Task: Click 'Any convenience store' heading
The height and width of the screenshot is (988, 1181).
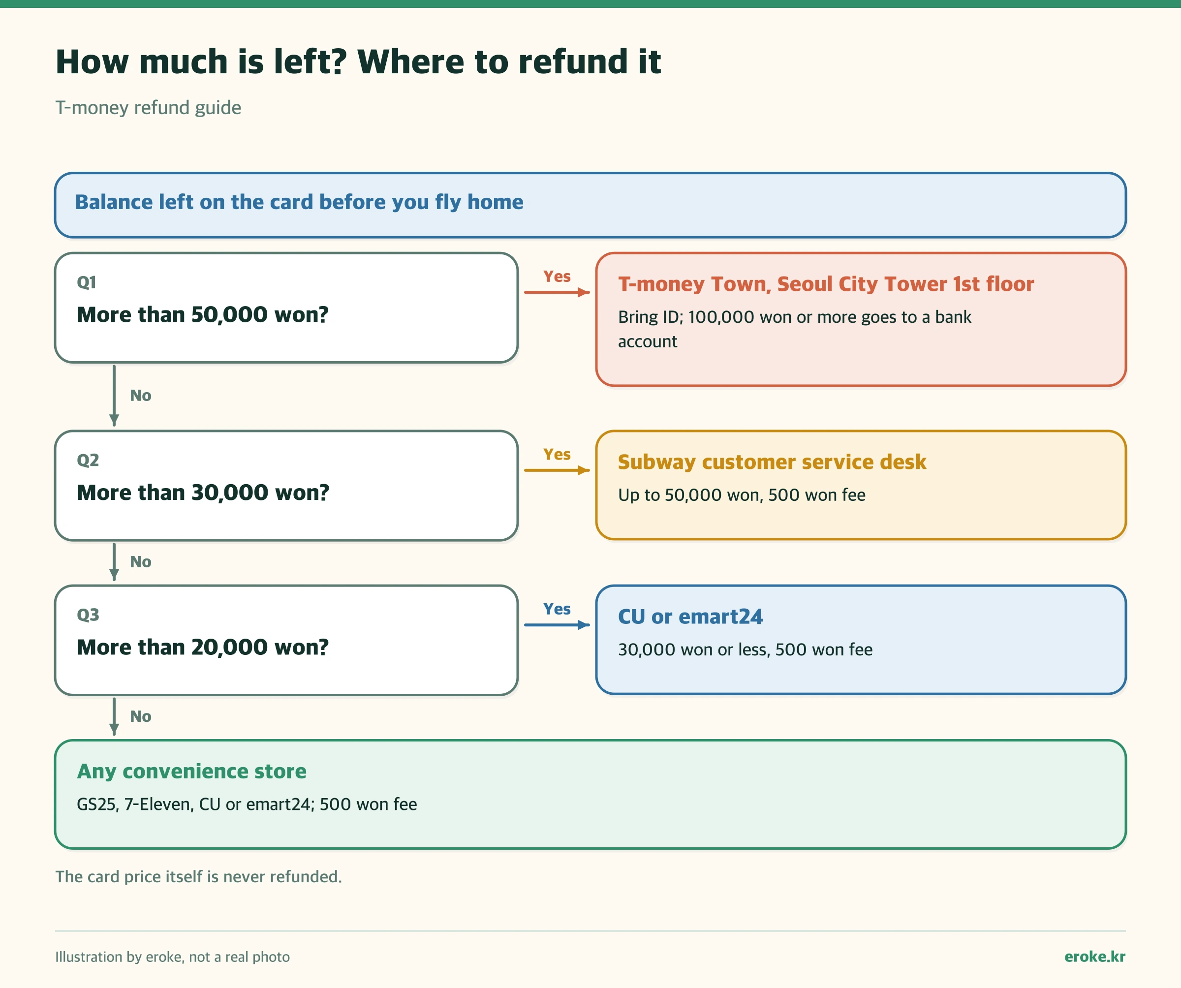Action: [191, 772]
